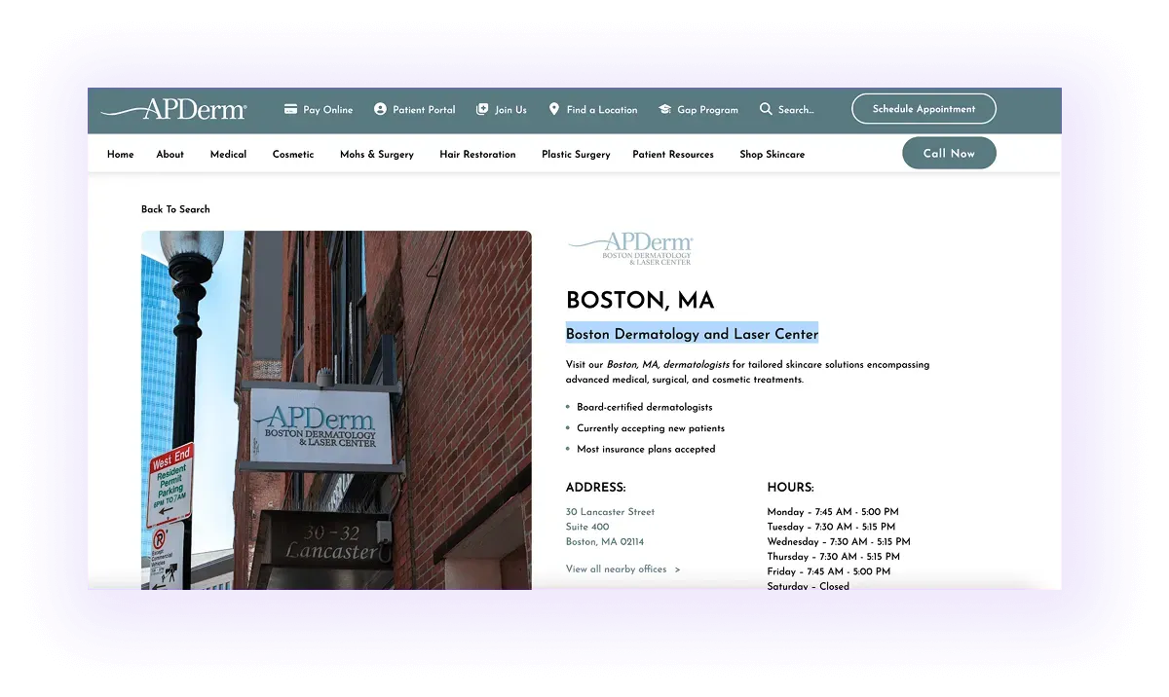The width and height of the screenshot is (1169, 697).
Task: Click the Gap Program graduation cap icon
Action: (x=665, y=109)
